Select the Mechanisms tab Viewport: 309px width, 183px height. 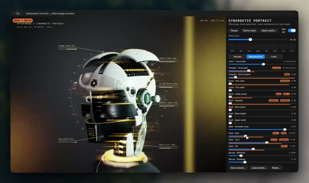[256, 57]
